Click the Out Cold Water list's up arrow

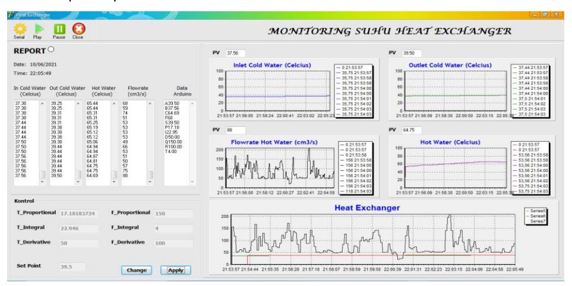78,104
